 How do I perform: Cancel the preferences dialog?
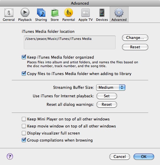[120, 157]
